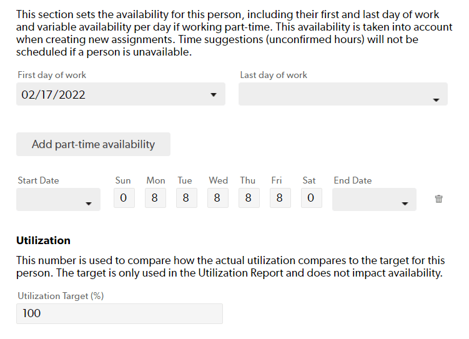Expand the End Date dropdown
The image size is (469, 339).
(x=374, y=199)
